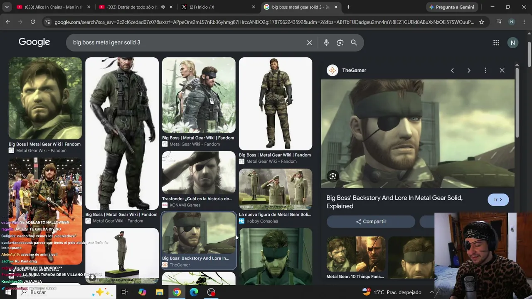Viewport: 532px width, 299px height.
Task: Open the Chrome profile button in toolbar
Action: pos(512,22)
